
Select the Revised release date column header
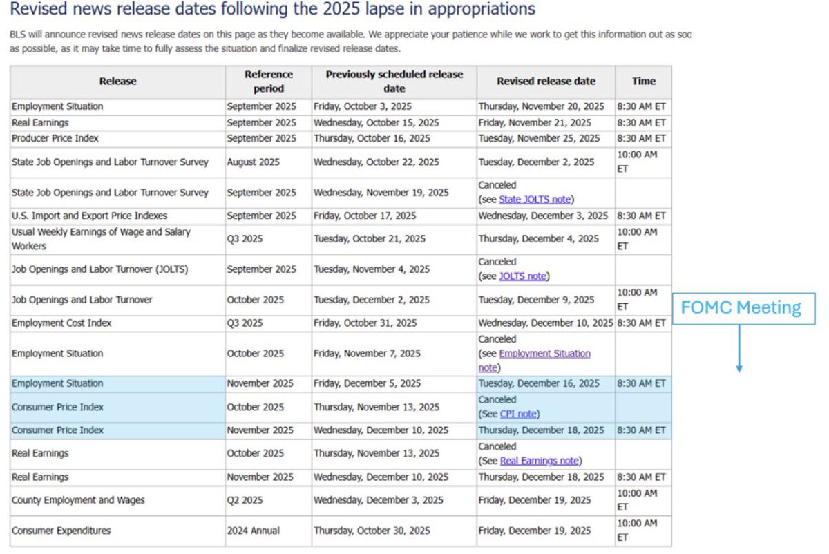coord(544,81)
